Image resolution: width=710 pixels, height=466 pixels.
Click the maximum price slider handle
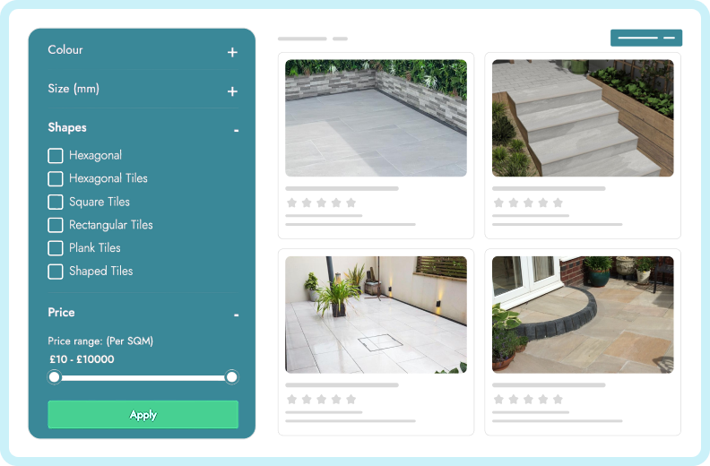231,376
